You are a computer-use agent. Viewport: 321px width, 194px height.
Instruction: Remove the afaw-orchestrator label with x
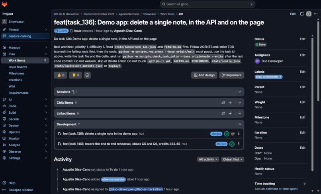point(280,77)
